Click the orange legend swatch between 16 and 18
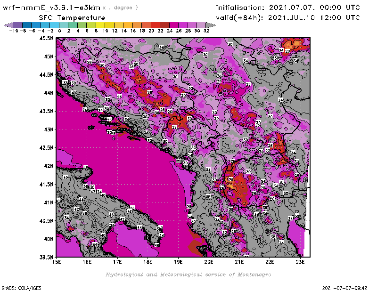 [137, 25]
